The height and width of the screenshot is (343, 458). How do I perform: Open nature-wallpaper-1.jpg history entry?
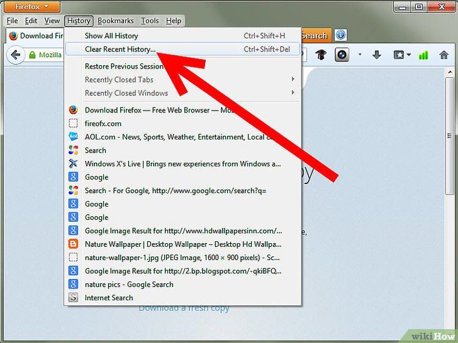[182, 258]
